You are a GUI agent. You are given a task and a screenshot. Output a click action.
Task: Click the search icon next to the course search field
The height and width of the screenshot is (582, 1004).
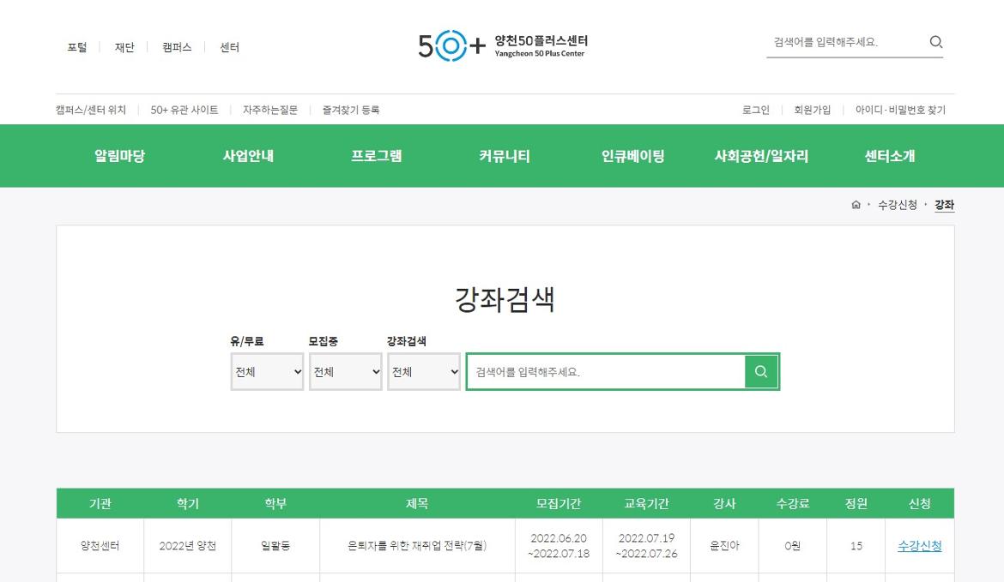tap(761, 371)
